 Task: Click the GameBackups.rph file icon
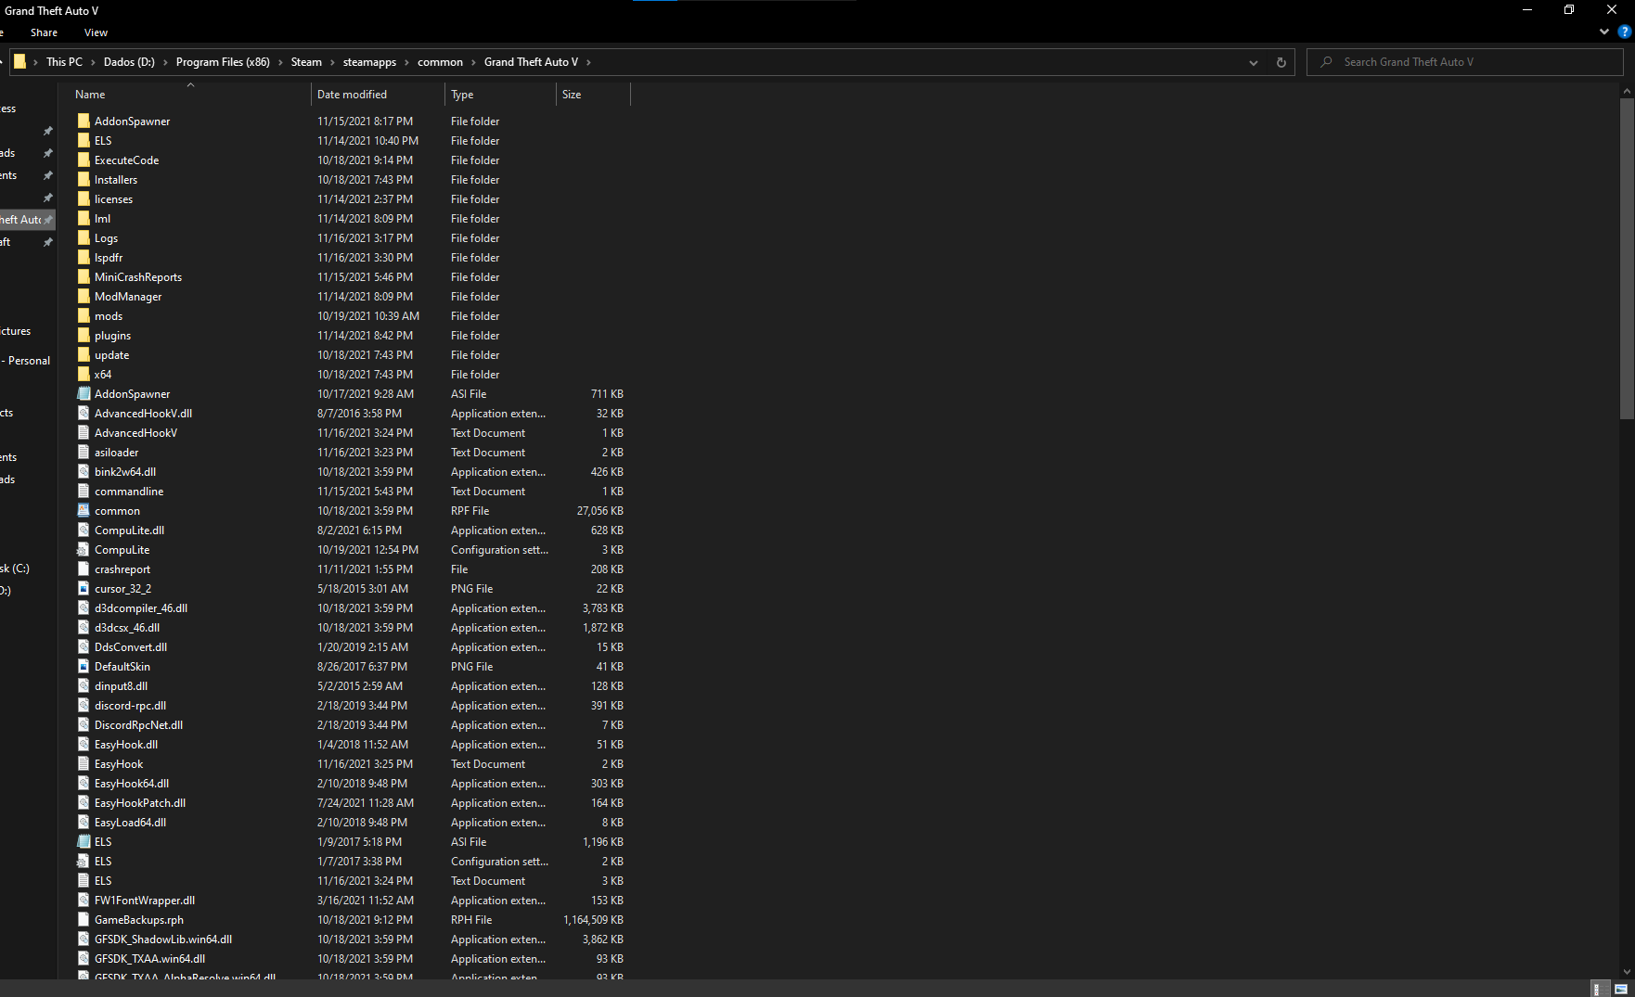pyautogui.click(x=84, y=919)
